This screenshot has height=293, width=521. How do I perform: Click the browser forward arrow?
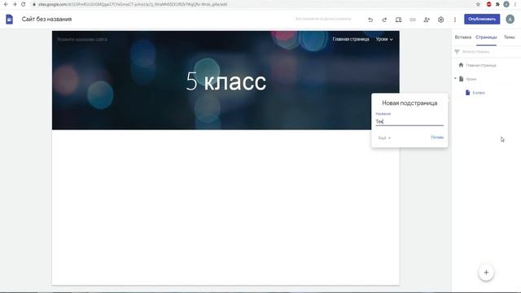[15, 4]
